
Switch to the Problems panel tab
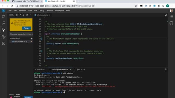click(x=40, y=69)
